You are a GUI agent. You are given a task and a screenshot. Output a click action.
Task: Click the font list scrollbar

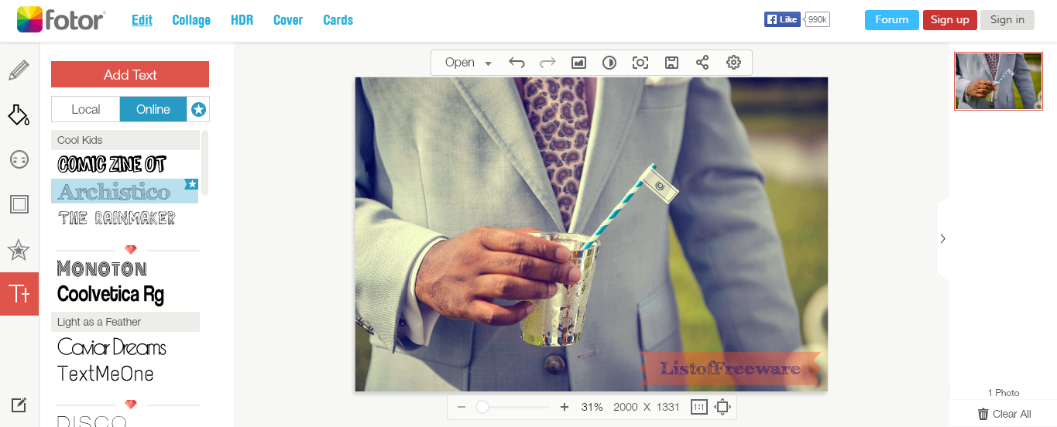205,162
